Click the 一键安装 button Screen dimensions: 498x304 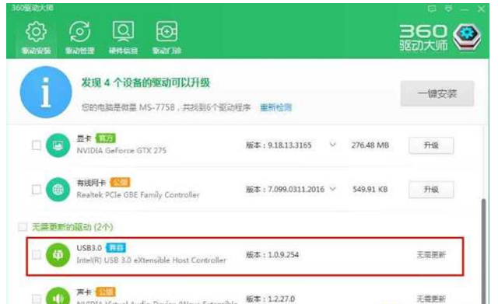click(x=437, y=93)
